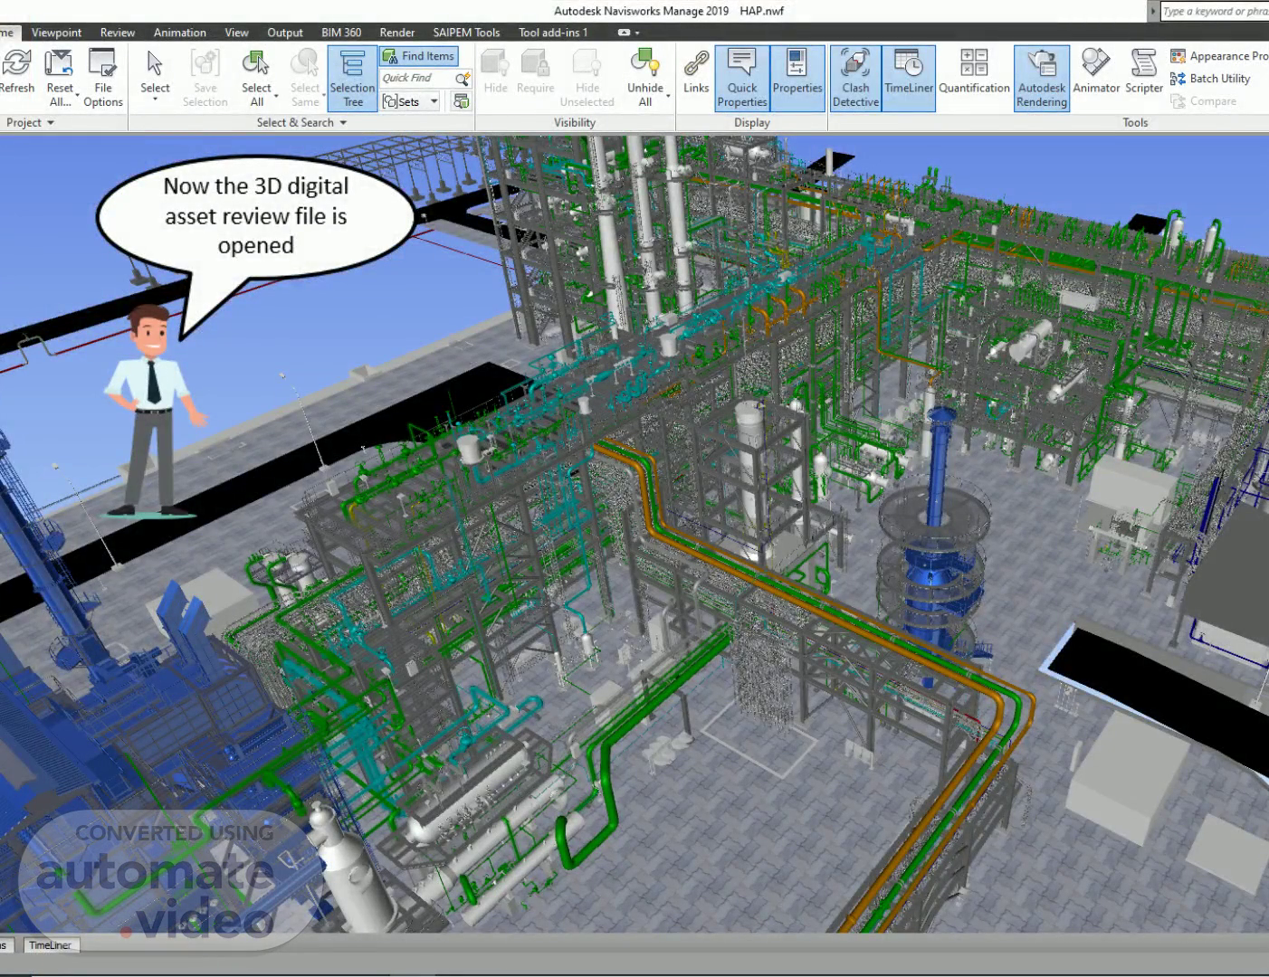Open File Options
The height and width of the screenshot is (977, 1269).
coord(102,78)
